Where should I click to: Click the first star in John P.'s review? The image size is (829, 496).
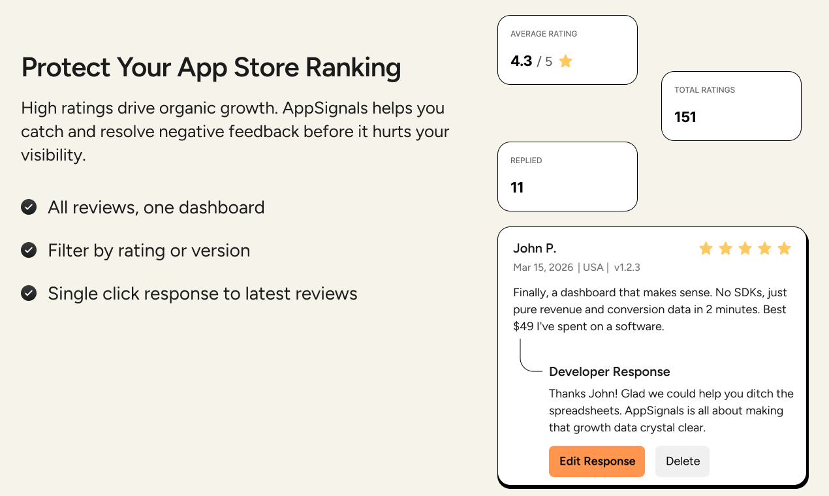point(706,248)
